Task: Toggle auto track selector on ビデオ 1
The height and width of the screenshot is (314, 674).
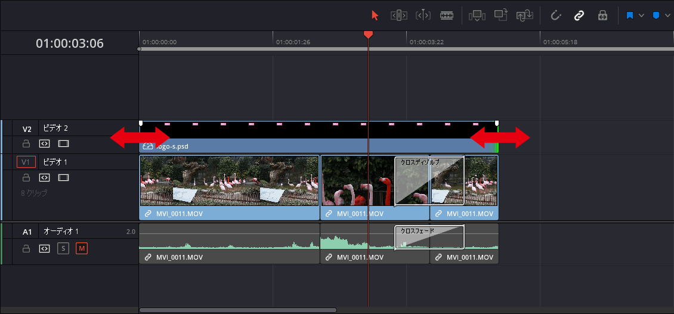Action: click(44, 178)
